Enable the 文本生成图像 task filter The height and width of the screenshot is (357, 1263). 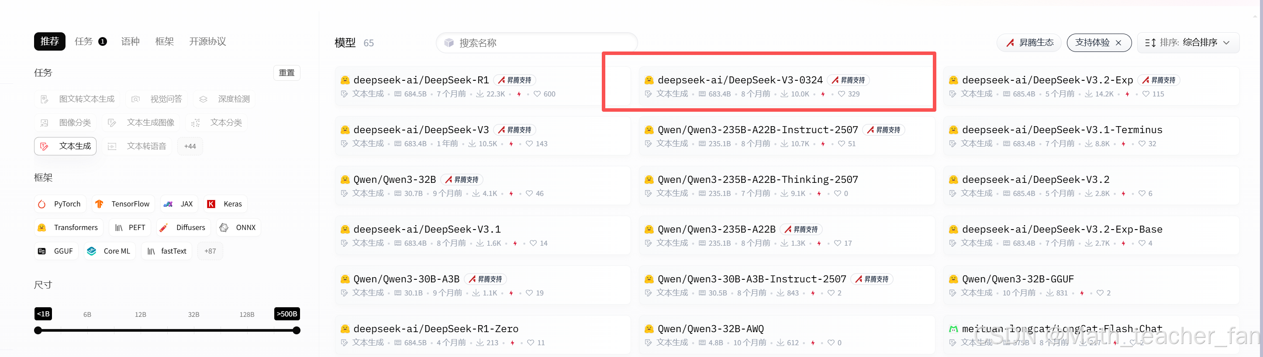point(141,123)
